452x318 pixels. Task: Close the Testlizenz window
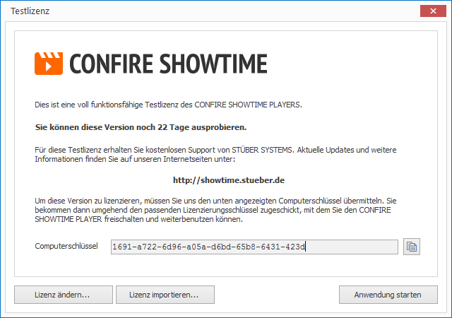[x=433, y=11]
